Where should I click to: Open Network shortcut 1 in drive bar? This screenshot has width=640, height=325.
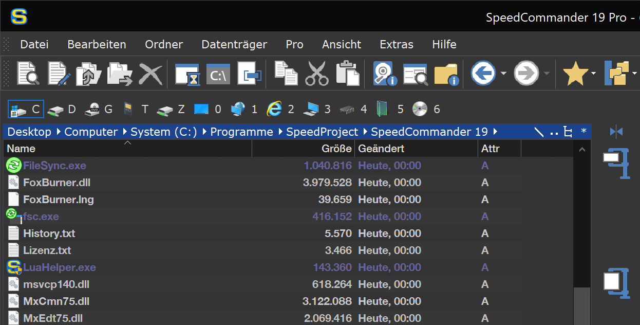point(244,109)
